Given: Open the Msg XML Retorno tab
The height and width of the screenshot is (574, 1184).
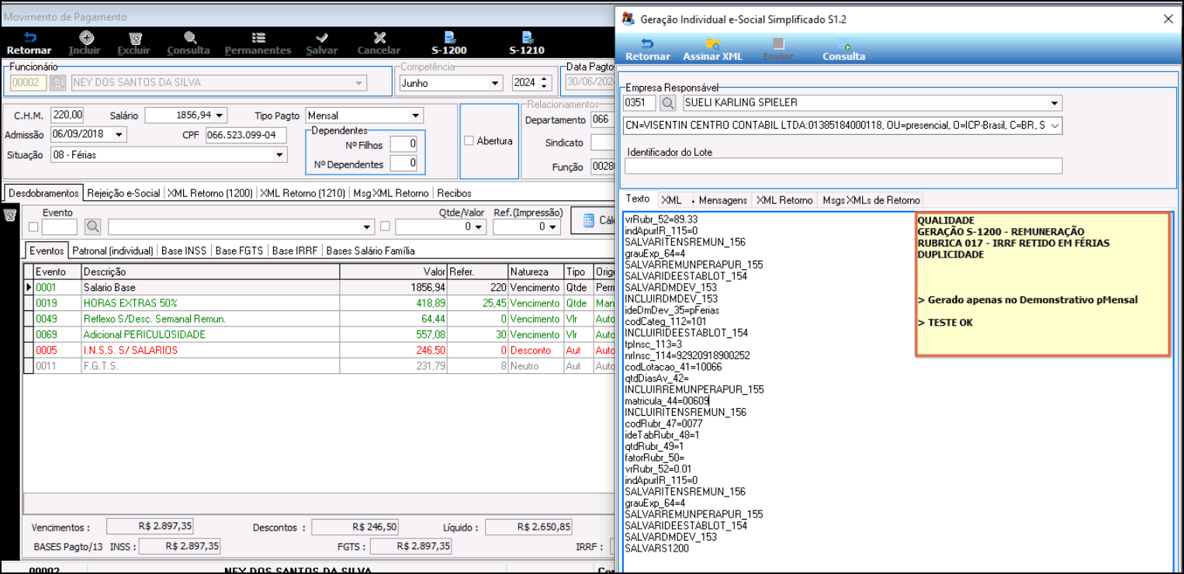Looking at the screenshot, I should (391, 193).
